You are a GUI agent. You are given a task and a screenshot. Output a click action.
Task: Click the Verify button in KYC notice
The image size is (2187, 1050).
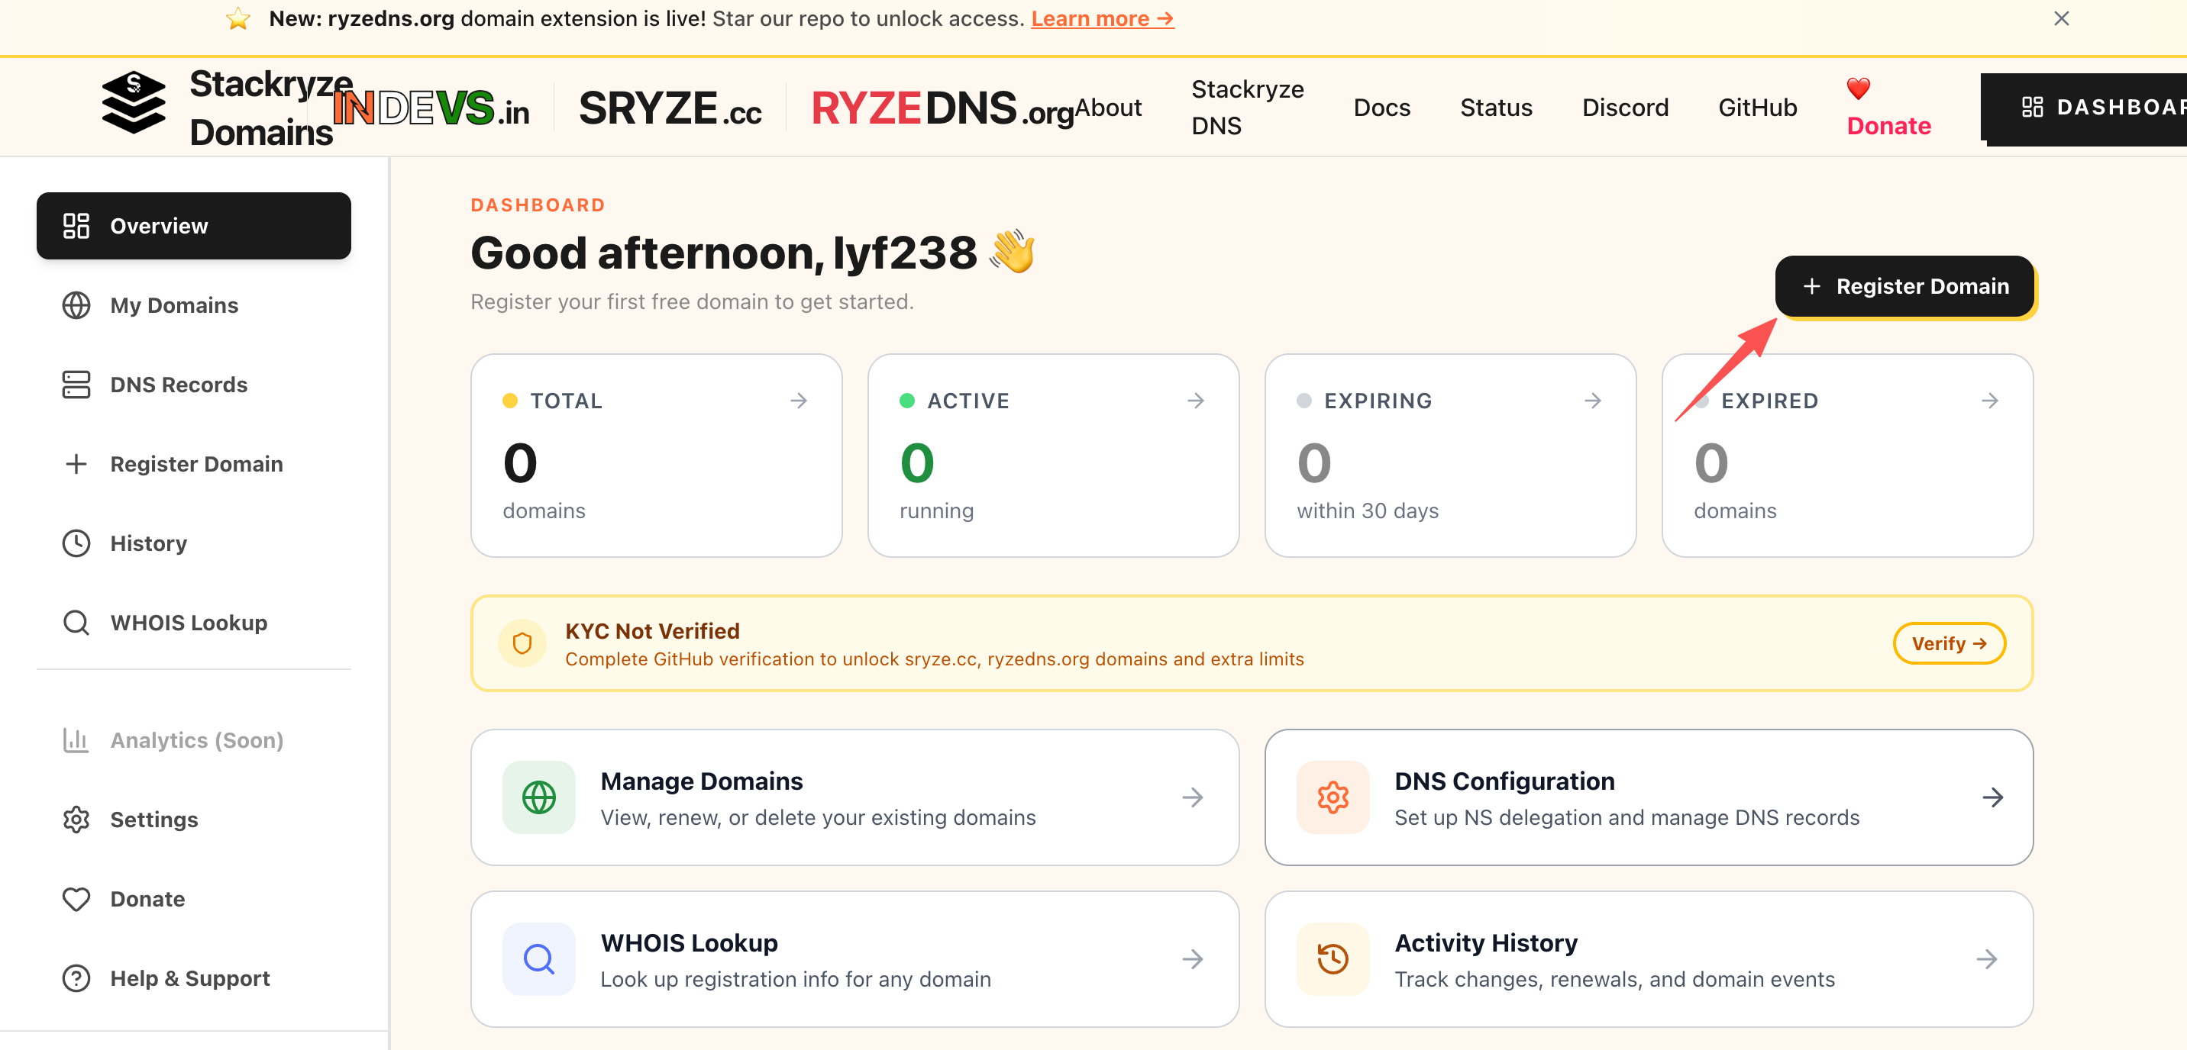[x=1950, y=644]
